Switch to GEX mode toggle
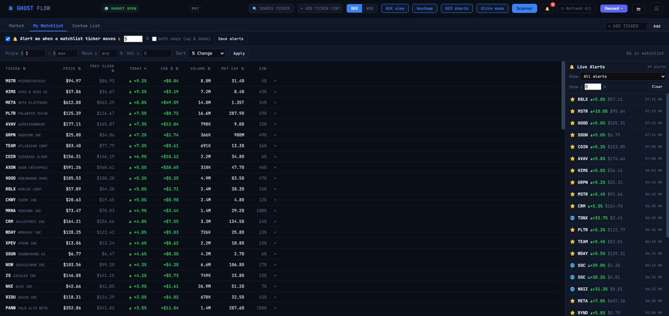 click(x=355, y=8)
